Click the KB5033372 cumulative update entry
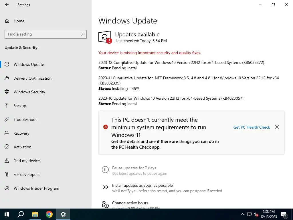Viewport: 293px width, 220px height. point(181,62)
